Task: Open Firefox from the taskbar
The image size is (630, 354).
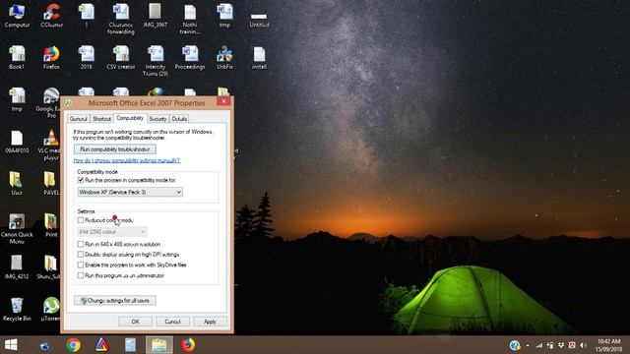Action: [x=188, y=345]
